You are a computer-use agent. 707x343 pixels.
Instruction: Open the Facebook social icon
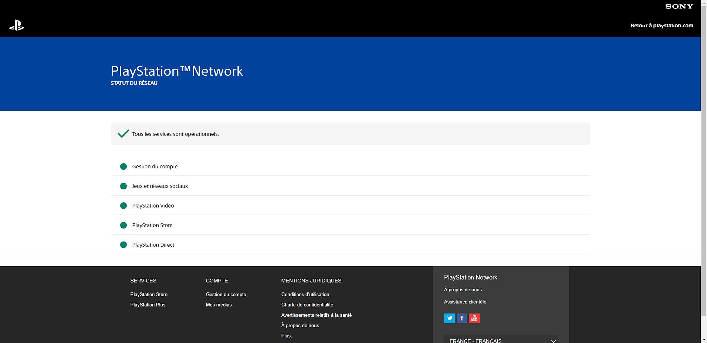point(462,318)
